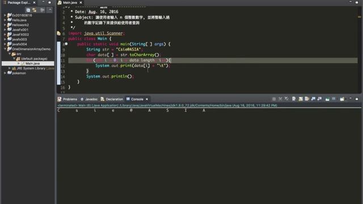The width and height of the screenshot is (363, 204).
Task: Select the javafx003 project
Action: [x=19, y=39]
